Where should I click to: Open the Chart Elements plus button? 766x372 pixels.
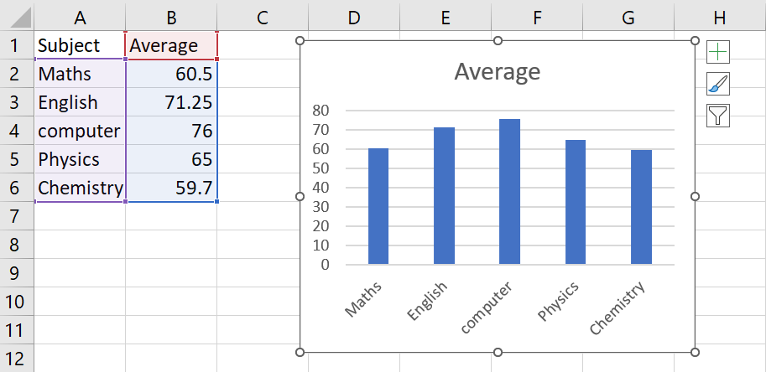pyautogui.click(x=718, y=52)
